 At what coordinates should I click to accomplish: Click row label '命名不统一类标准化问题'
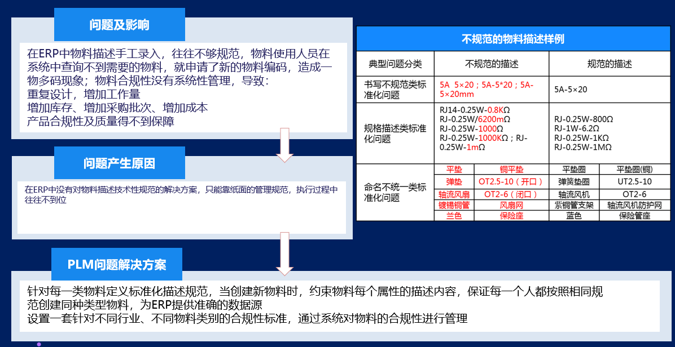coord(395,193)
